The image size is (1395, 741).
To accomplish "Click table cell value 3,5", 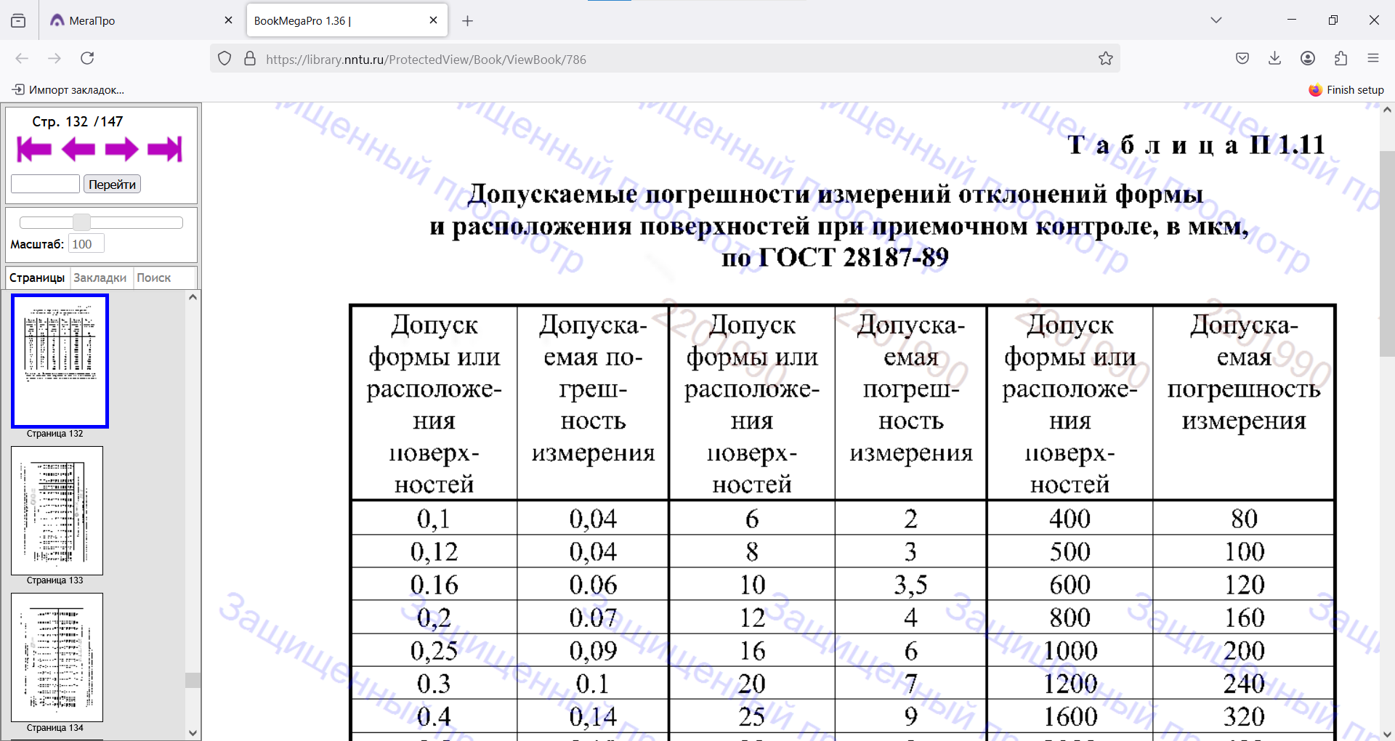I will click(x=910, y=585).
